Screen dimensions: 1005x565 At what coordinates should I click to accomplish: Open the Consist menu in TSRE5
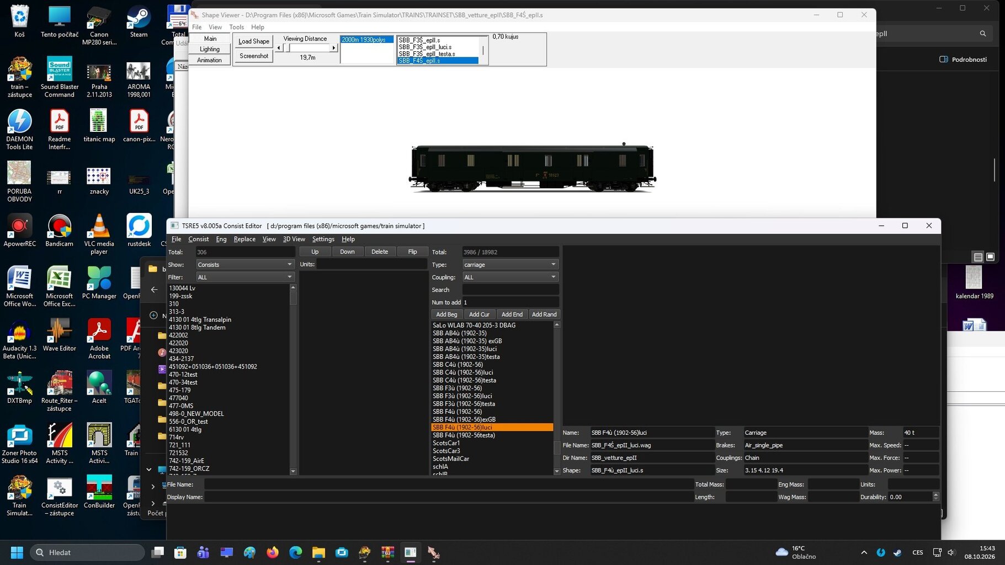198,239
